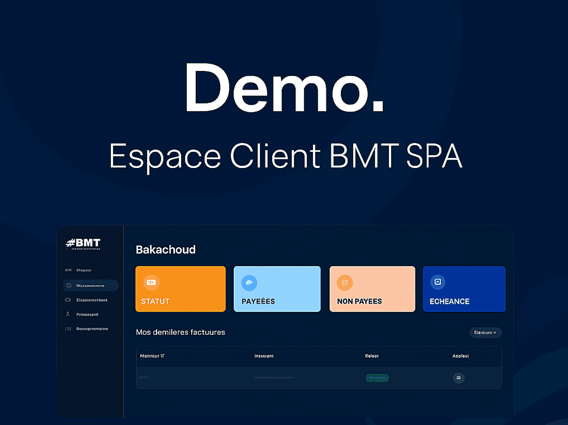The image size is (568, 425).
Task: Open the Mogaoa item at top of sidebar
Action: 83,270
